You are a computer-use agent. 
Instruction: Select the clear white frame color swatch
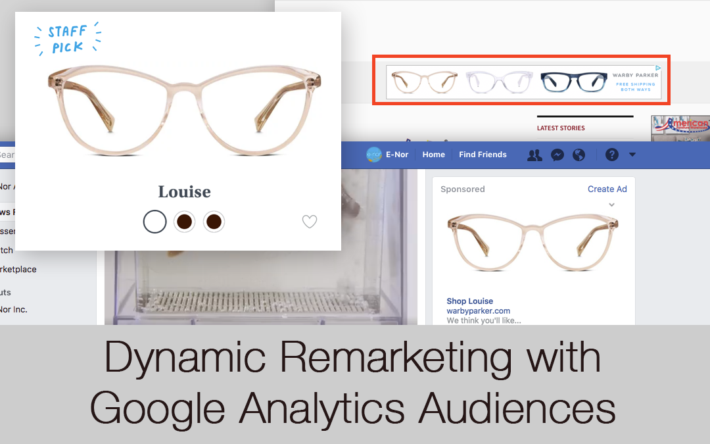pyautogui.click(x=155, y=222)
